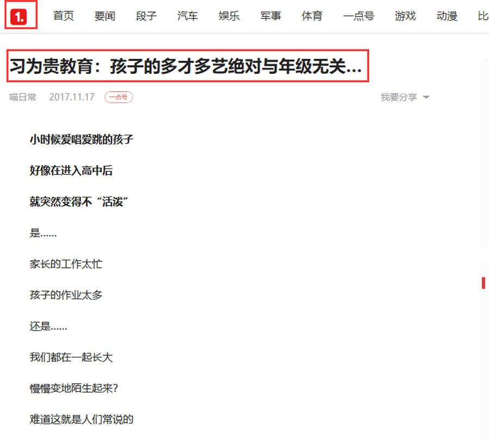Viewport: 489px width, 441px height.
Task: Click the red Yidian "1." logo
Action: [18, 16]
